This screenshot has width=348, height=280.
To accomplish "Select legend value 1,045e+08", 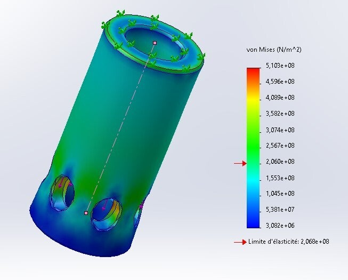I will tap(280, 194).
